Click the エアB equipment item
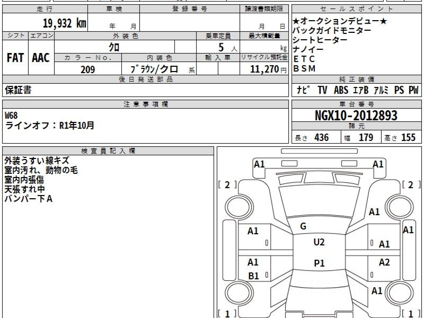 pyautogui.click(x=361, y=90)
